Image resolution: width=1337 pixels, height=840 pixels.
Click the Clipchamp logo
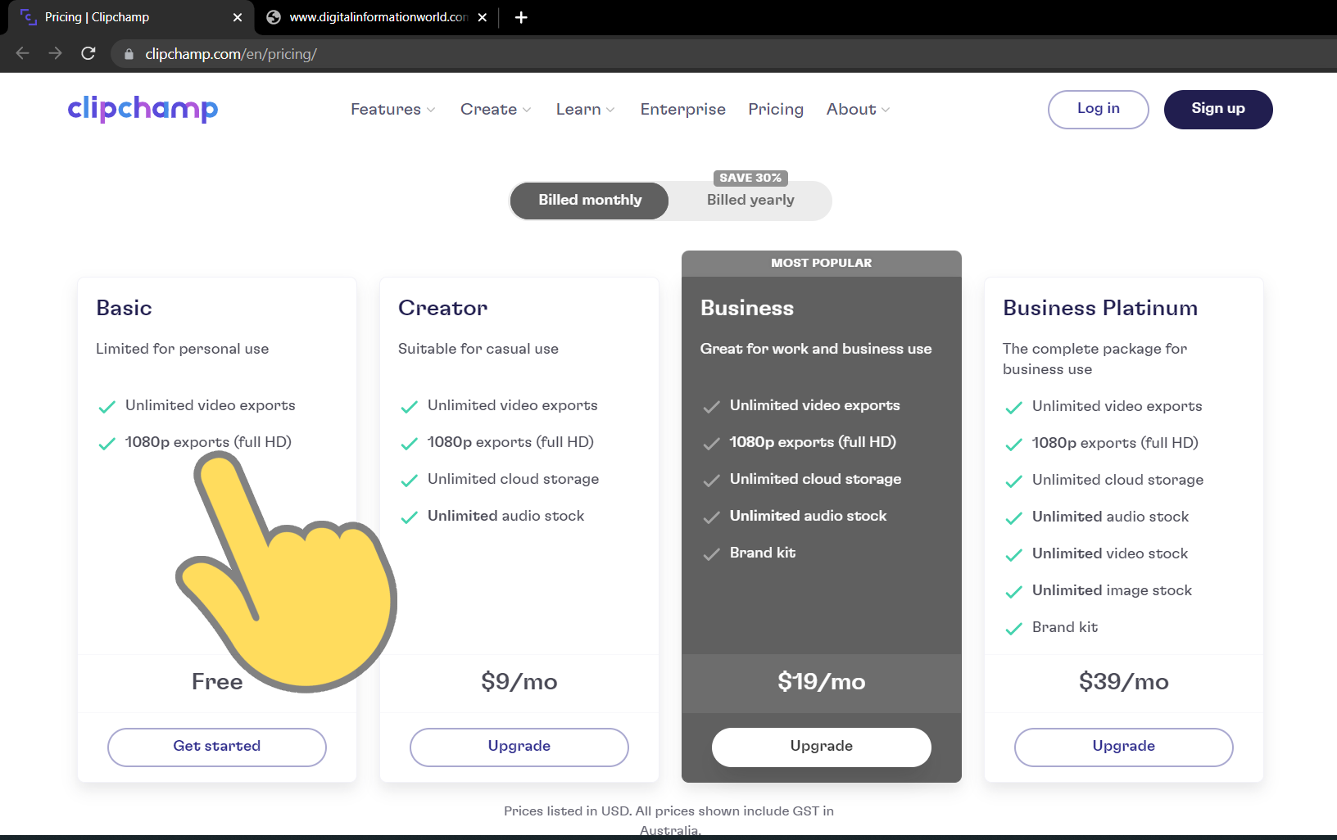click(143, 109)
